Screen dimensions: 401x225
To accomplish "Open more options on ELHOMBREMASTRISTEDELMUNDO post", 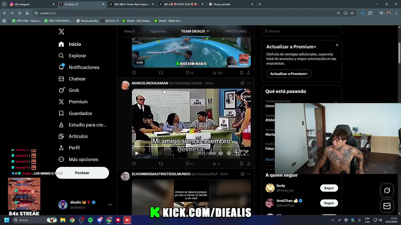I will (x=248, y=174).
